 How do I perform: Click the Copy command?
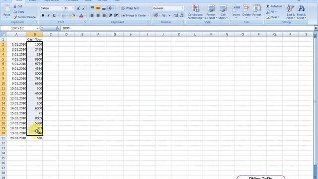[x=19, y=12]
